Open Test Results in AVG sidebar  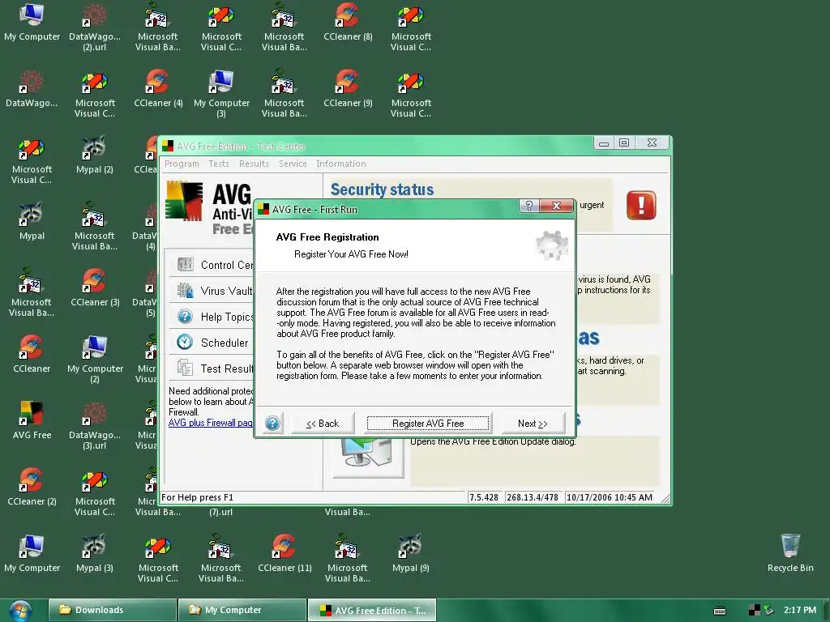click(x=212, y=369)
